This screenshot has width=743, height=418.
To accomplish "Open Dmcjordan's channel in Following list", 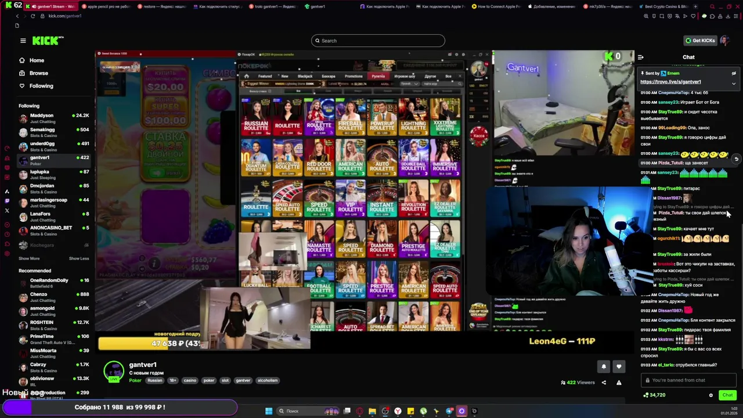I will [x=54, y=189].
